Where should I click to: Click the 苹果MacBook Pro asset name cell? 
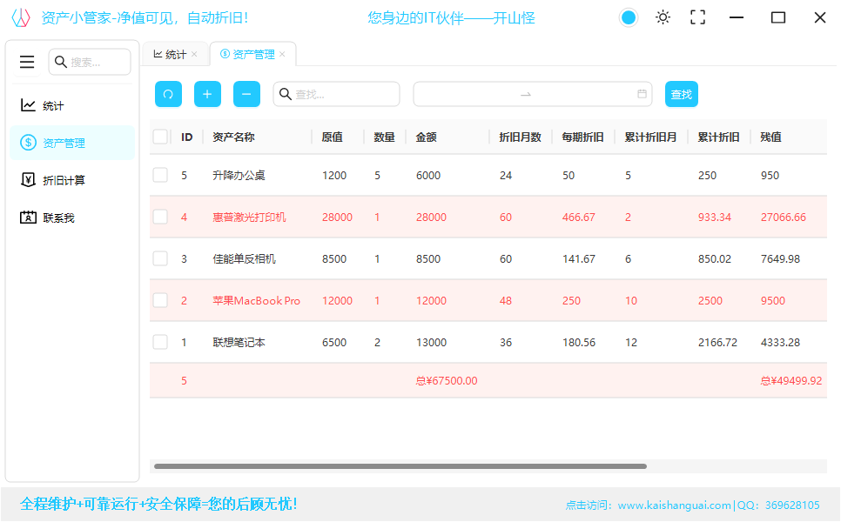(x=256, y=301)
